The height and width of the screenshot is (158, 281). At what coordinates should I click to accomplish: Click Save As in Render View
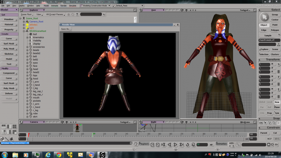pos(65,29)
